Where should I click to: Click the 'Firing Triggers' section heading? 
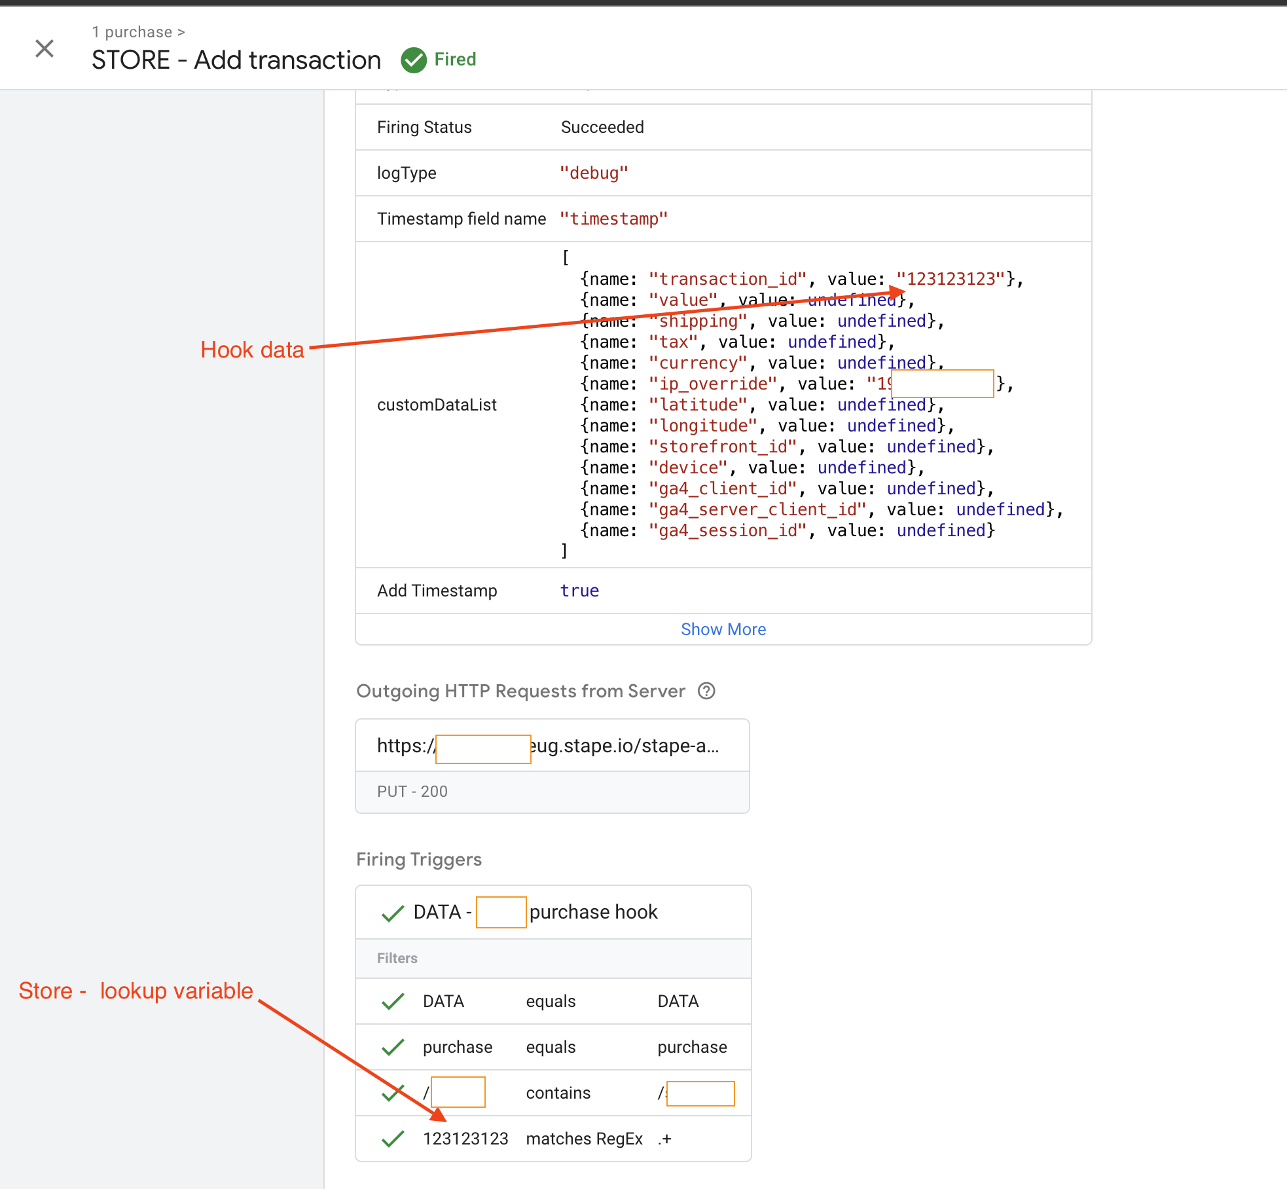tap(419, 860)
